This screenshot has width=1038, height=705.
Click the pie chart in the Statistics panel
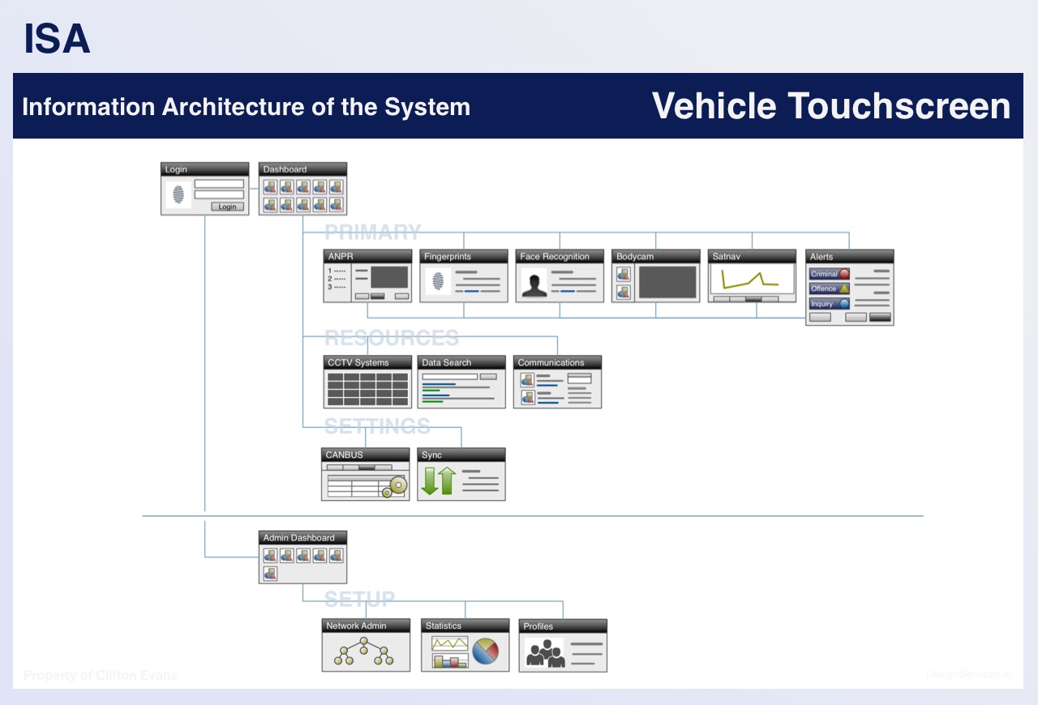click(x=485, y=652)
